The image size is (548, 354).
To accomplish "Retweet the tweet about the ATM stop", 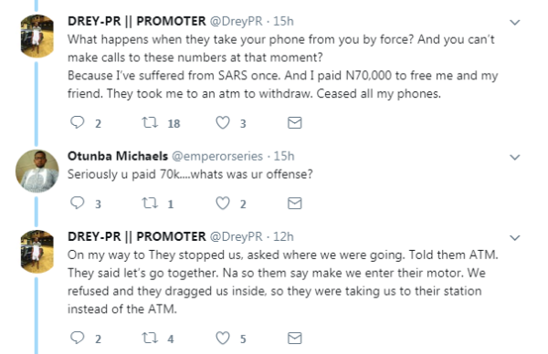I will (150, 338).
